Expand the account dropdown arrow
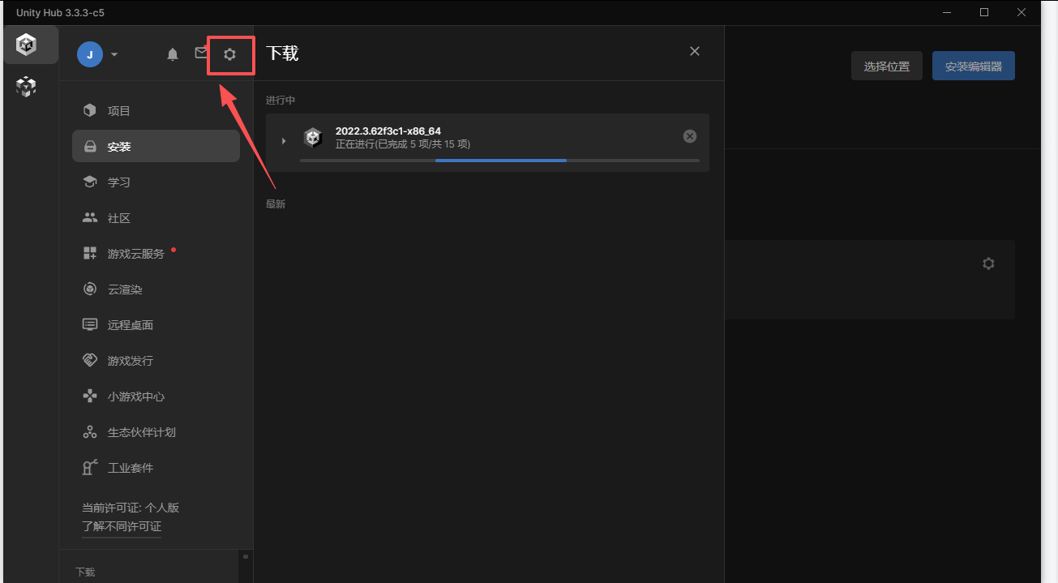 tap(114, 54)
